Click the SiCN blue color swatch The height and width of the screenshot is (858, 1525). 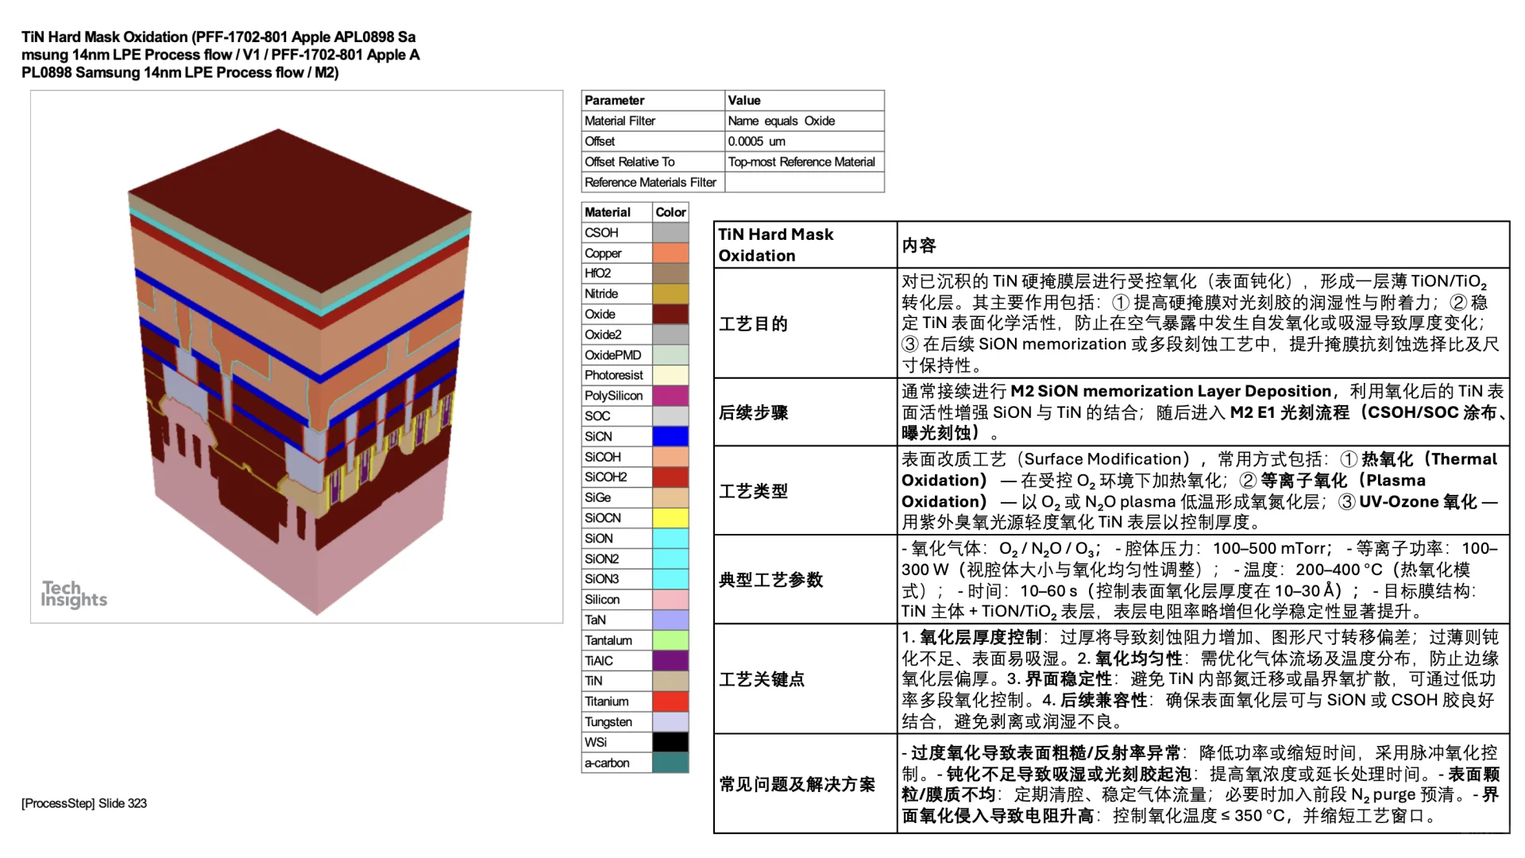point(670,436)
